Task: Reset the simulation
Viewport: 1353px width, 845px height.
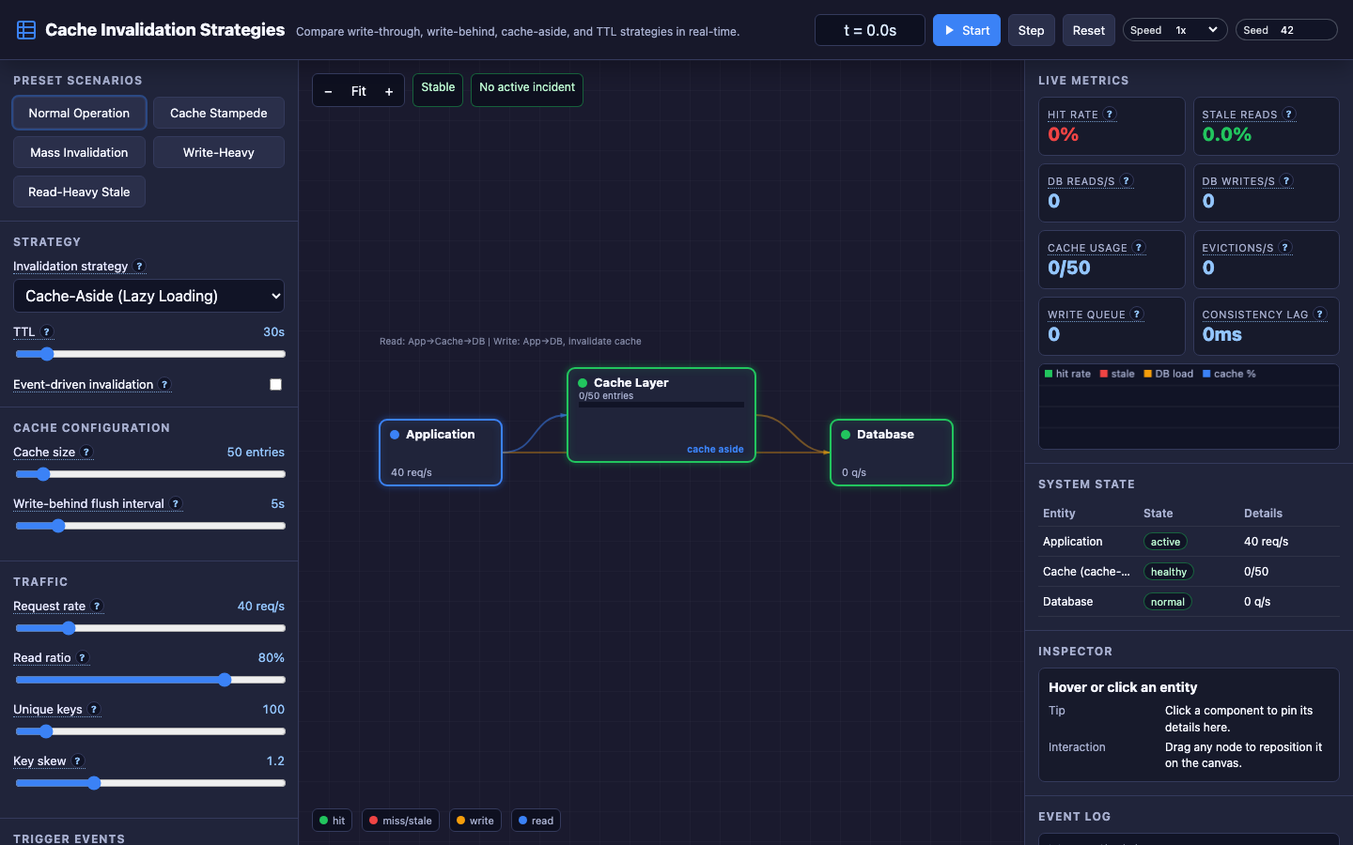Action: tap(1089, 30)
